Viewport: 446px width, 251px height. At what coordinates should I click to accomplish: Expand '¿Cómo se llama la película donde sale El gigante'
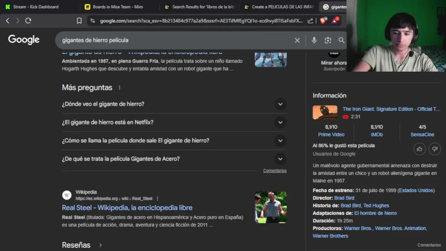click(174, 140)
